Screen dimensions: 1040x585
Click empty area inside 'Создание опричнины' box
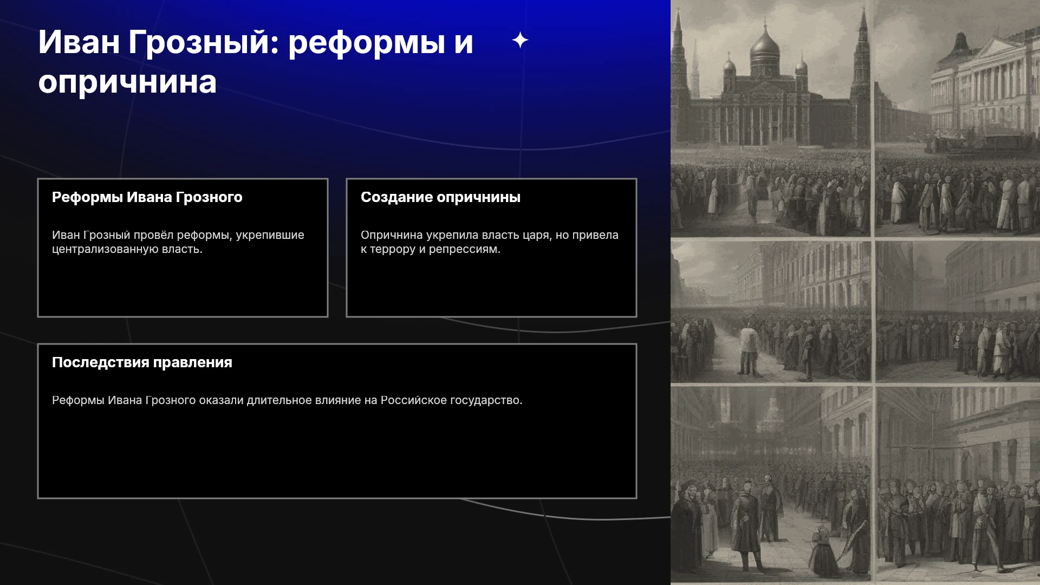[x=491, y=287]
